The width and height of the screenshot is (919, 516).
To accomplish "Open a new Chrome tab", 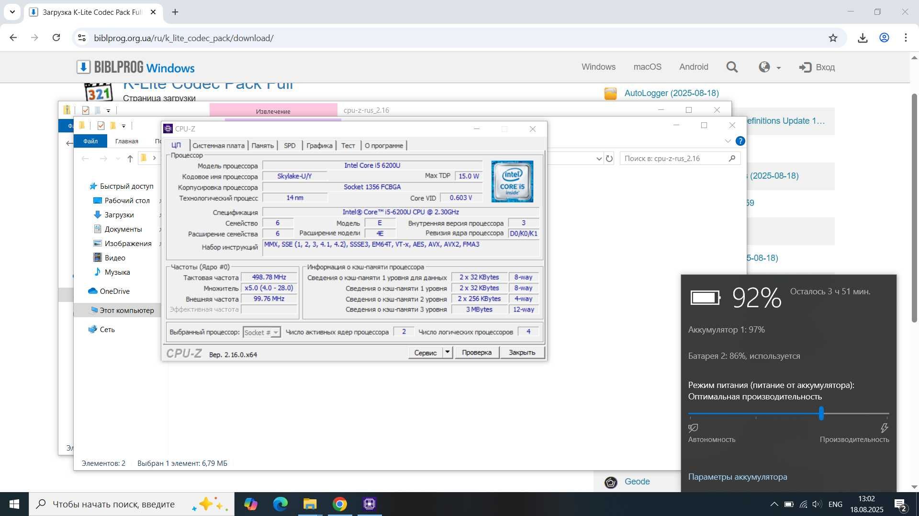I will tap(175, 12).
